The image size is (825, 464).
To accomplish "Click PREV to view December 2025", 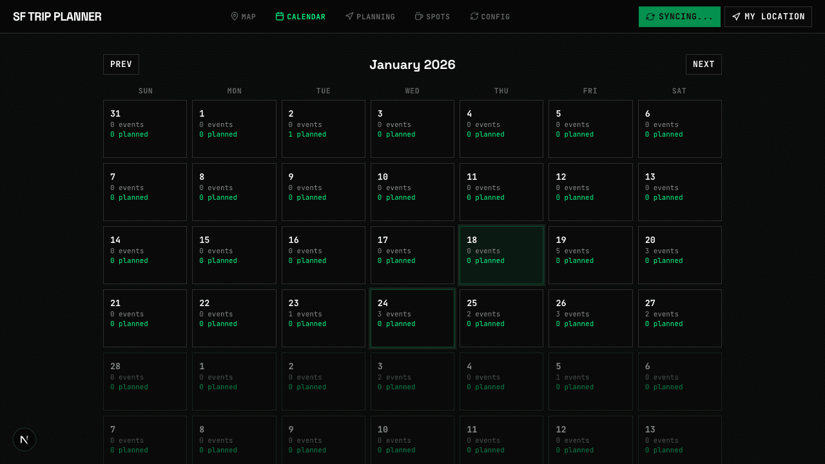I will [x=121, y=64].
